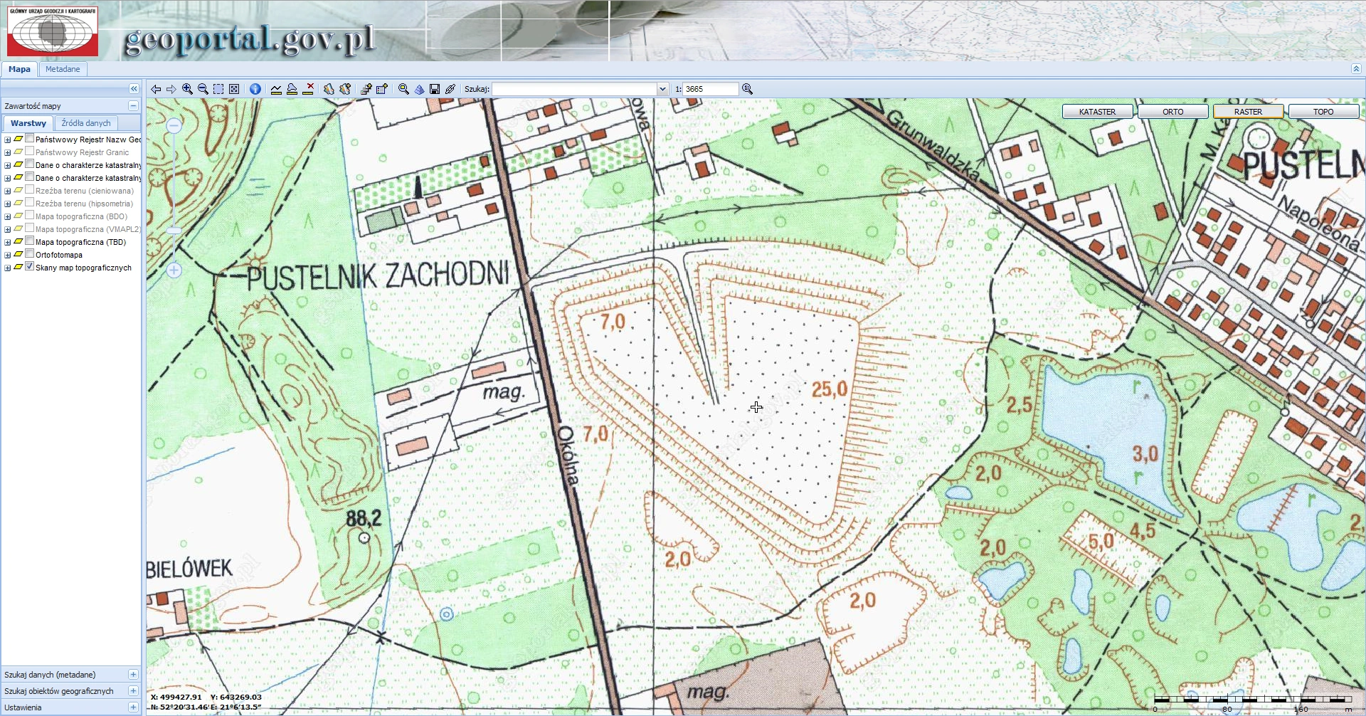
Task: Select the measure area tool
Action: 292,89
